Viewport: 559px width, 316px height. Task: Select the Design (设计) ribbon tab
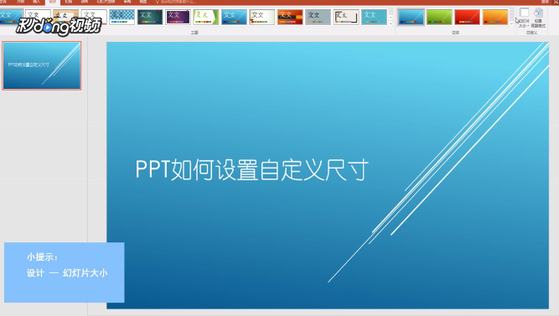(53, 2)
